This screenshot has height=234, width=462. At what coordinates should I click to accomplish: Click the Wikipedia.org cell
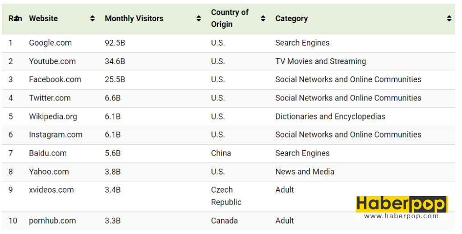click(53, 116)
